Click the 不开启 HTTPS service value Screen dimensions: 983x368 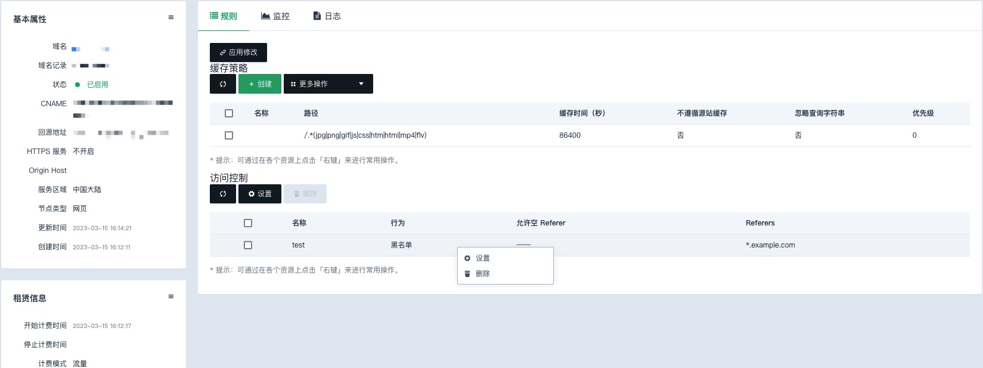83,151
